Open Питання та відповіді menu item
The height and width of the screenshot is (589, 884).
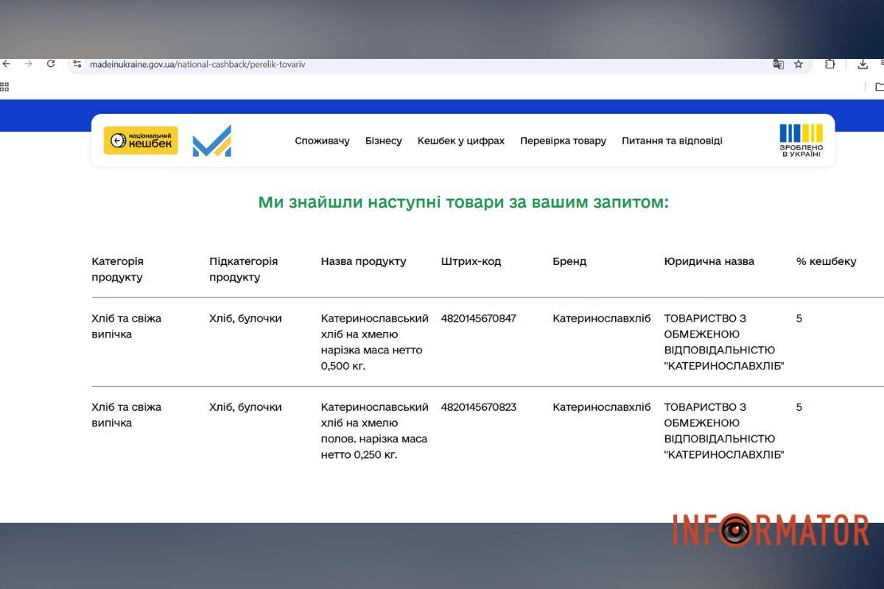[x=672, y=141]
